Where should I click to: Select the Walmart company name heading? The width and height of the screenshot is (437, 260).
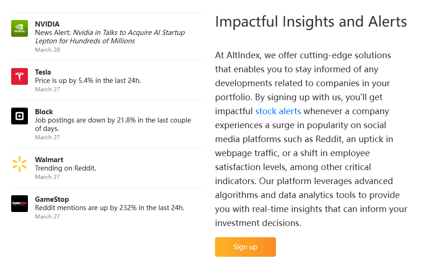[49, 160]
